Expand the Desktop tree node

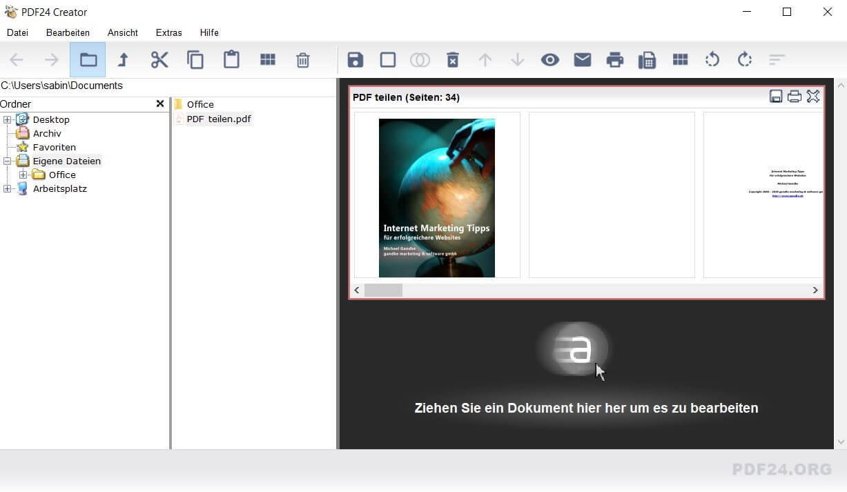click(x=8, y=119)
